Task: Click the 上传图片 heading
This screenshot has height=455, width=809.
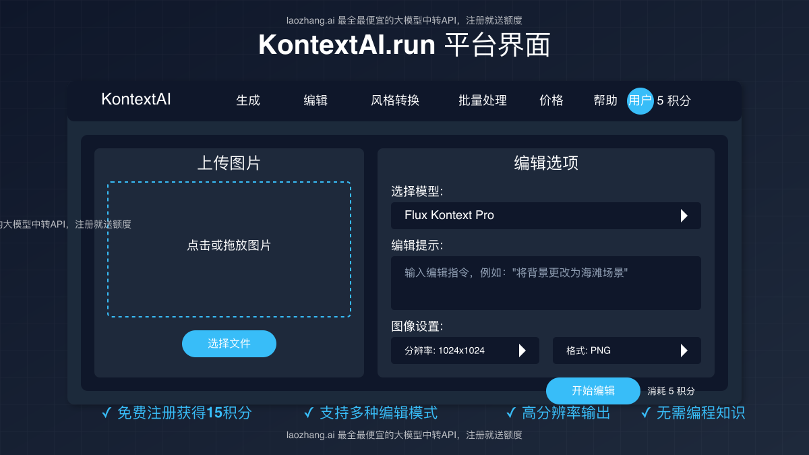Action: coord(229,163)
